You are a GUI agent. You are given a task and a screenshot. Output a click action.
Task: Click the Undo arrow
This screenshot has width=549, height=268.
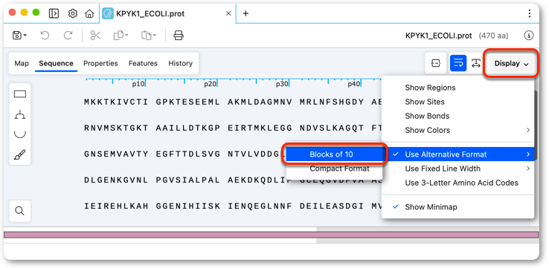45,36
